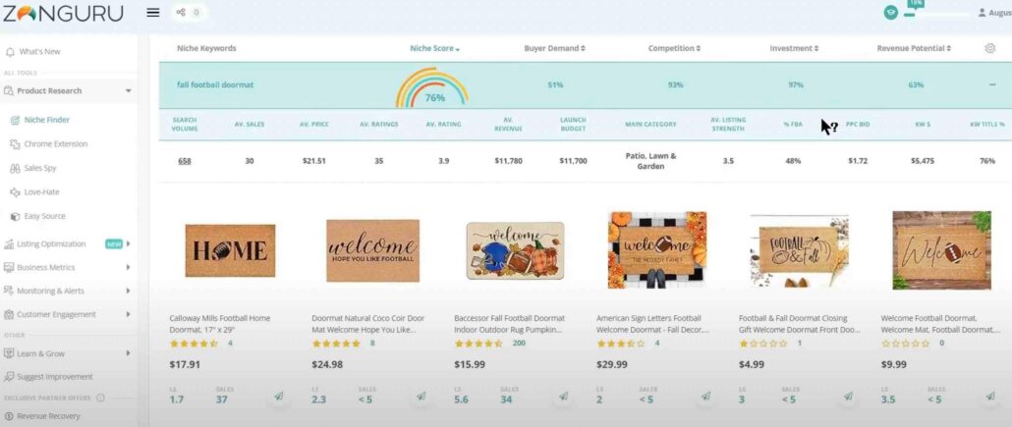Click the ZonGuru logo
This screenshot has width=1012, height=427.
click(62, 14)
